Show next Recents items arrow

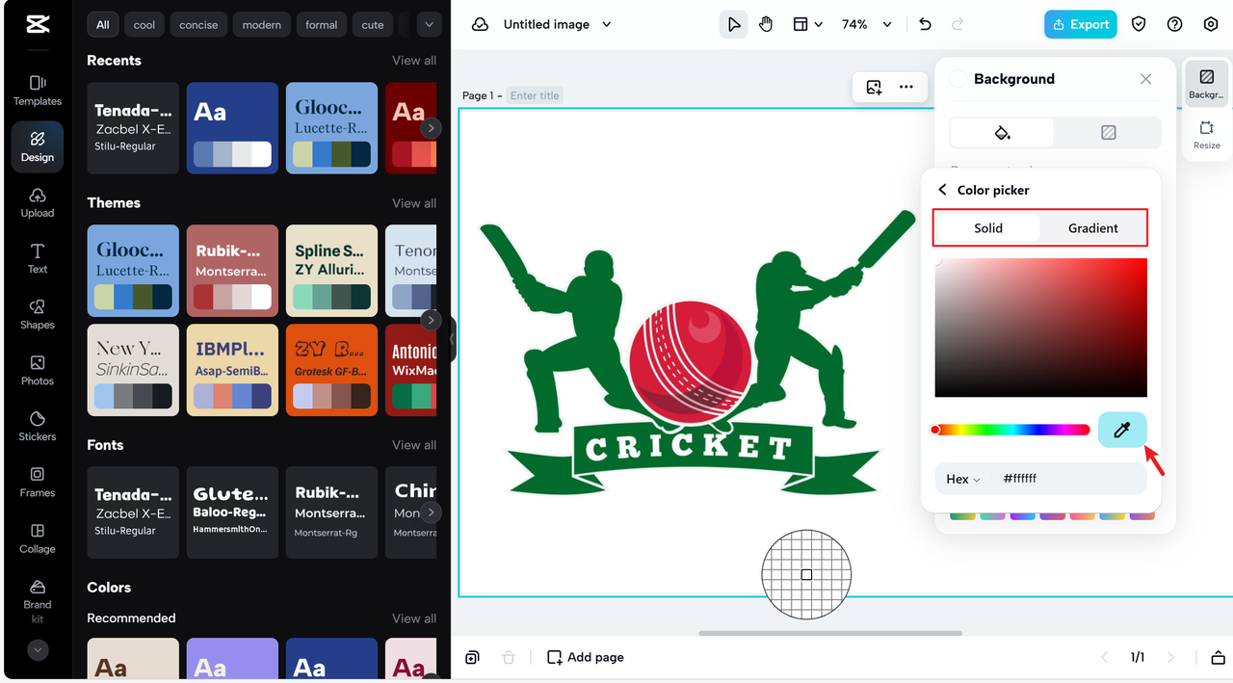432,127
